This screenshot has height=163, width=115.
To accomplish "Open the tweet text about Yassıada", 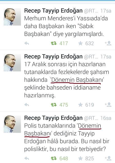I will [x=66, y=26].
